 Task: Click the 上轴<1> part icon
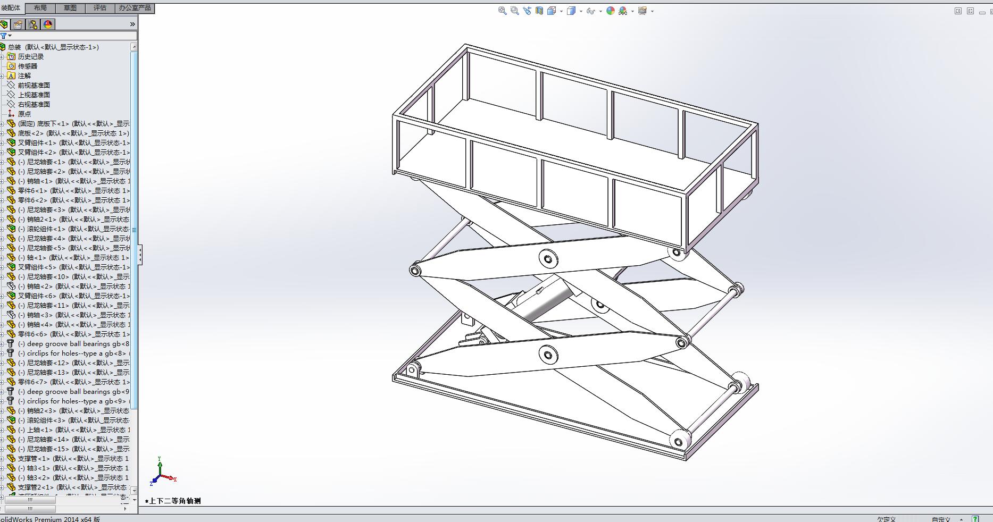pyautogui.click(x=11, y=430)
